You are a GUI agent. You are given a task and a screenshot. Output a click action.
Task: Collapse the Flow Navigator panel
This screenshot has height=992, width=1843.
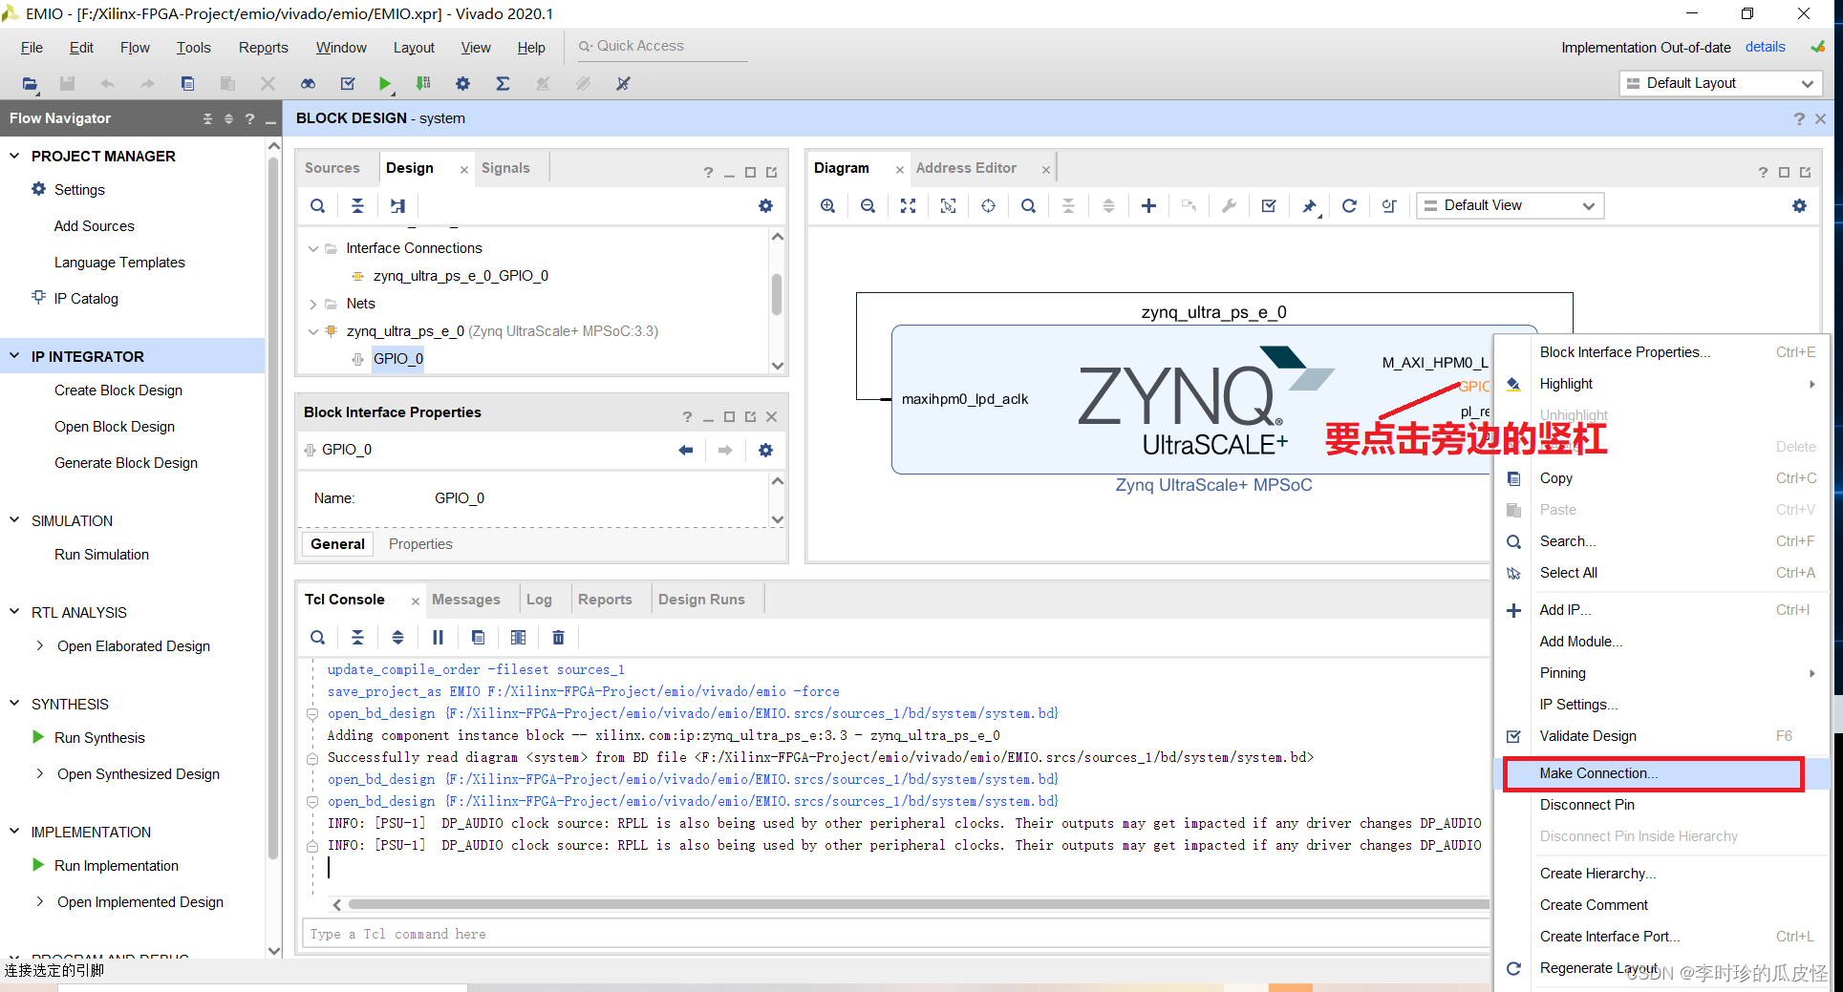point(270,117)
